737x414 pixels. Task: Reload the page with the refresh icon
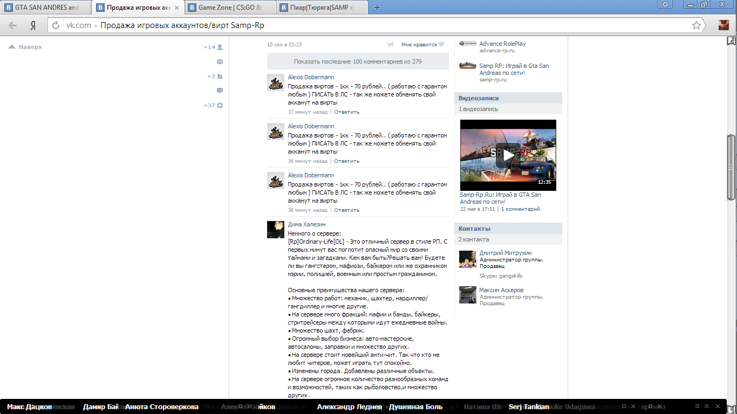(x=56, y=25)
